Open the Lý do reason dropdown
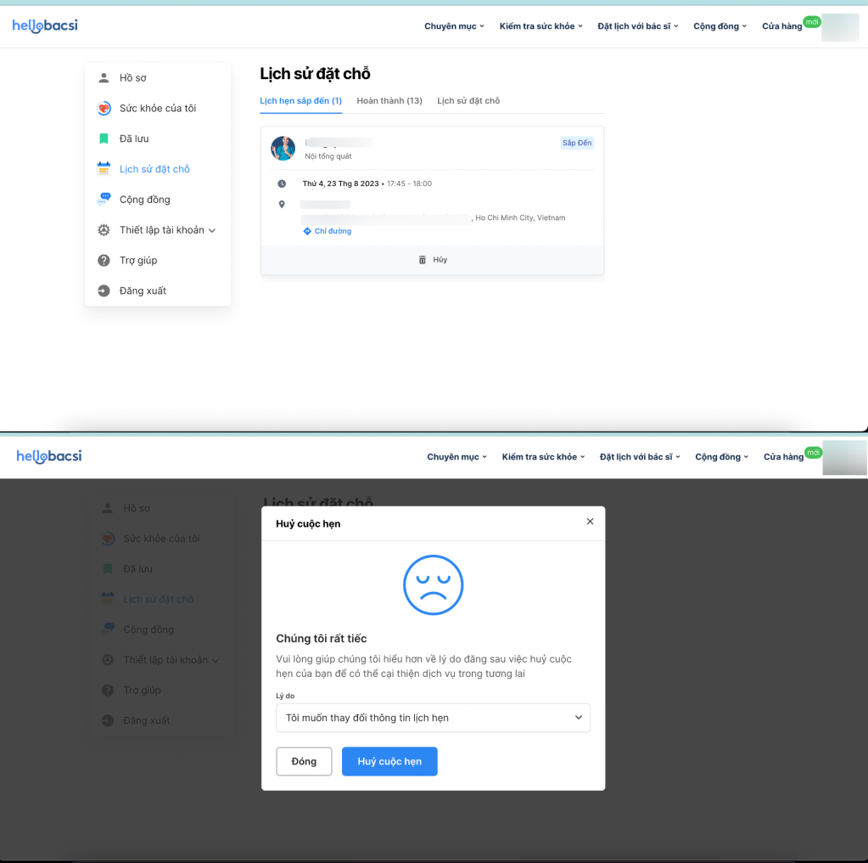Screen dimensions: 868x863 click(x=433, y=718)
